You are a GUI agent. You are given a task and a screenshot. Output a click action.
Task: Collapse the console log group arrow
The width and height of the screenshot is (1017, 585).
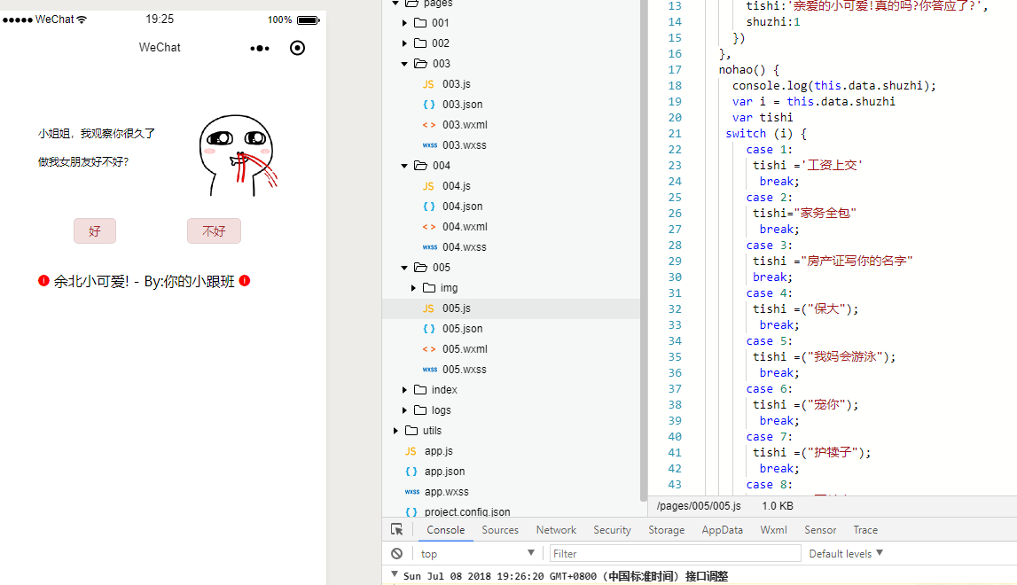(395, 574)
